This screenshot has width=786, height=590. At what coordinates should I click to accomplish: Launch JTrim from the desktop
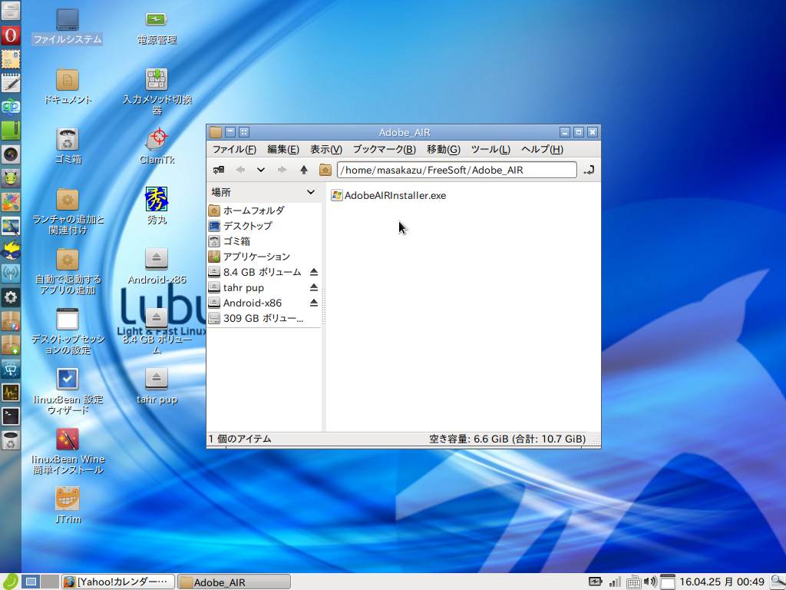pos(68,499)
